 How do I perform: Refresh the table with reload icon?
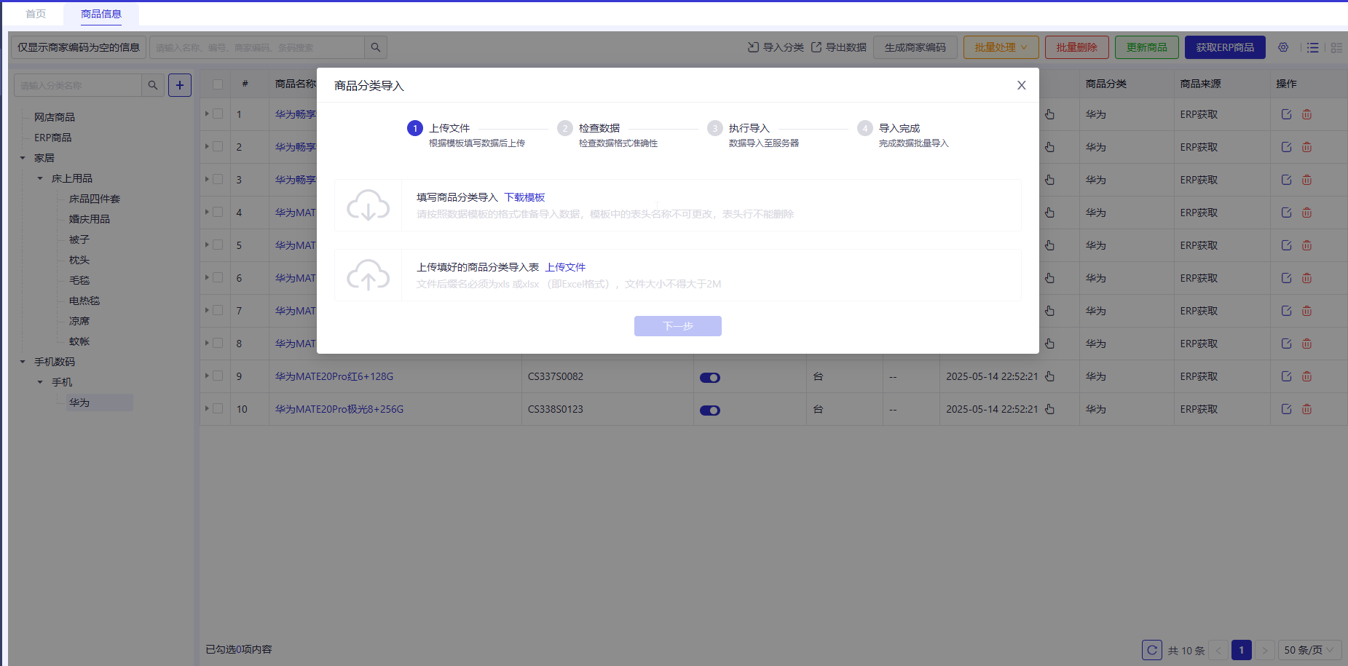coord(1152,650)
